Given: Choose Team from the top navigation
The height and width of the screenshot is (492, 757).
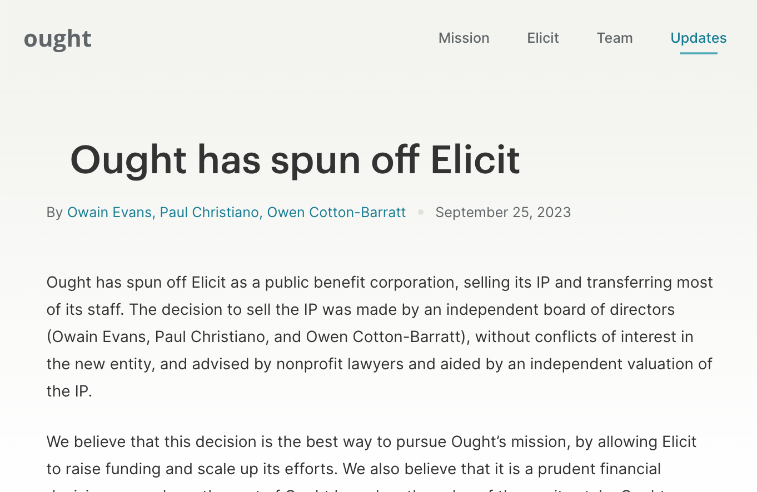Looking at the screenshot, I should (x=615, y=38).
